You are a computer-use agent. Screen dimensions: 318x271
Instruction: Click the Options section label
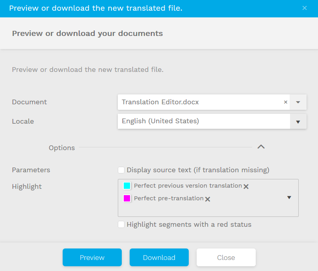[x=62, y=148]
